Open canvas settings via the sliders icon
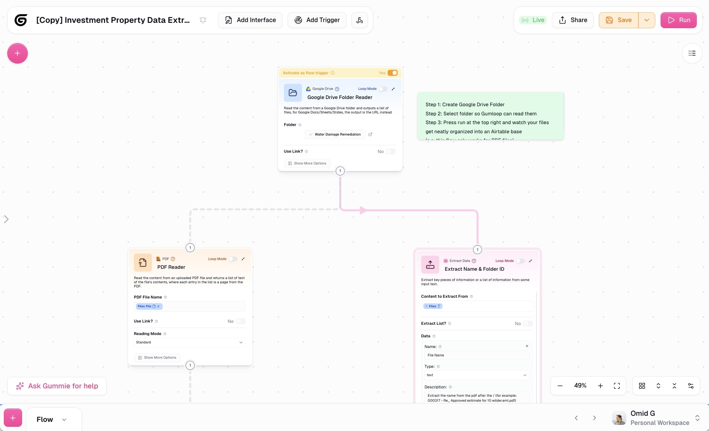This screenshot has height=431, width=709. [x=690, y=386]
